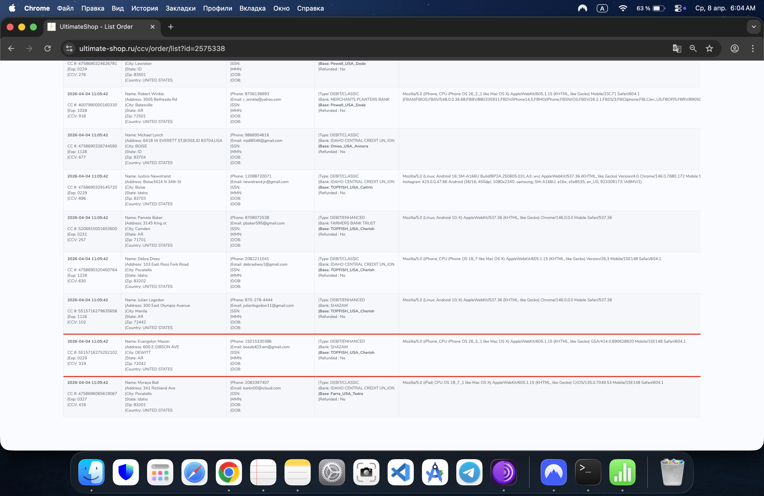Open the site information control in address bar
The width and height of the screenshot is (764, 496).
(69, 48)
